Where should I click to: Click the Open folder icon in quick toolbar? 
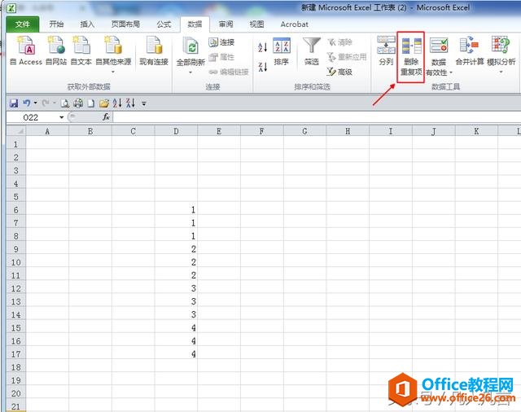coord(104,103)
